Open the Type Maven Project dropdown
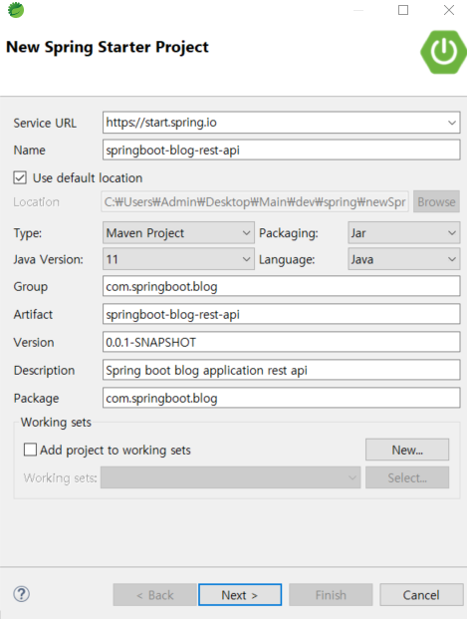 178,233
